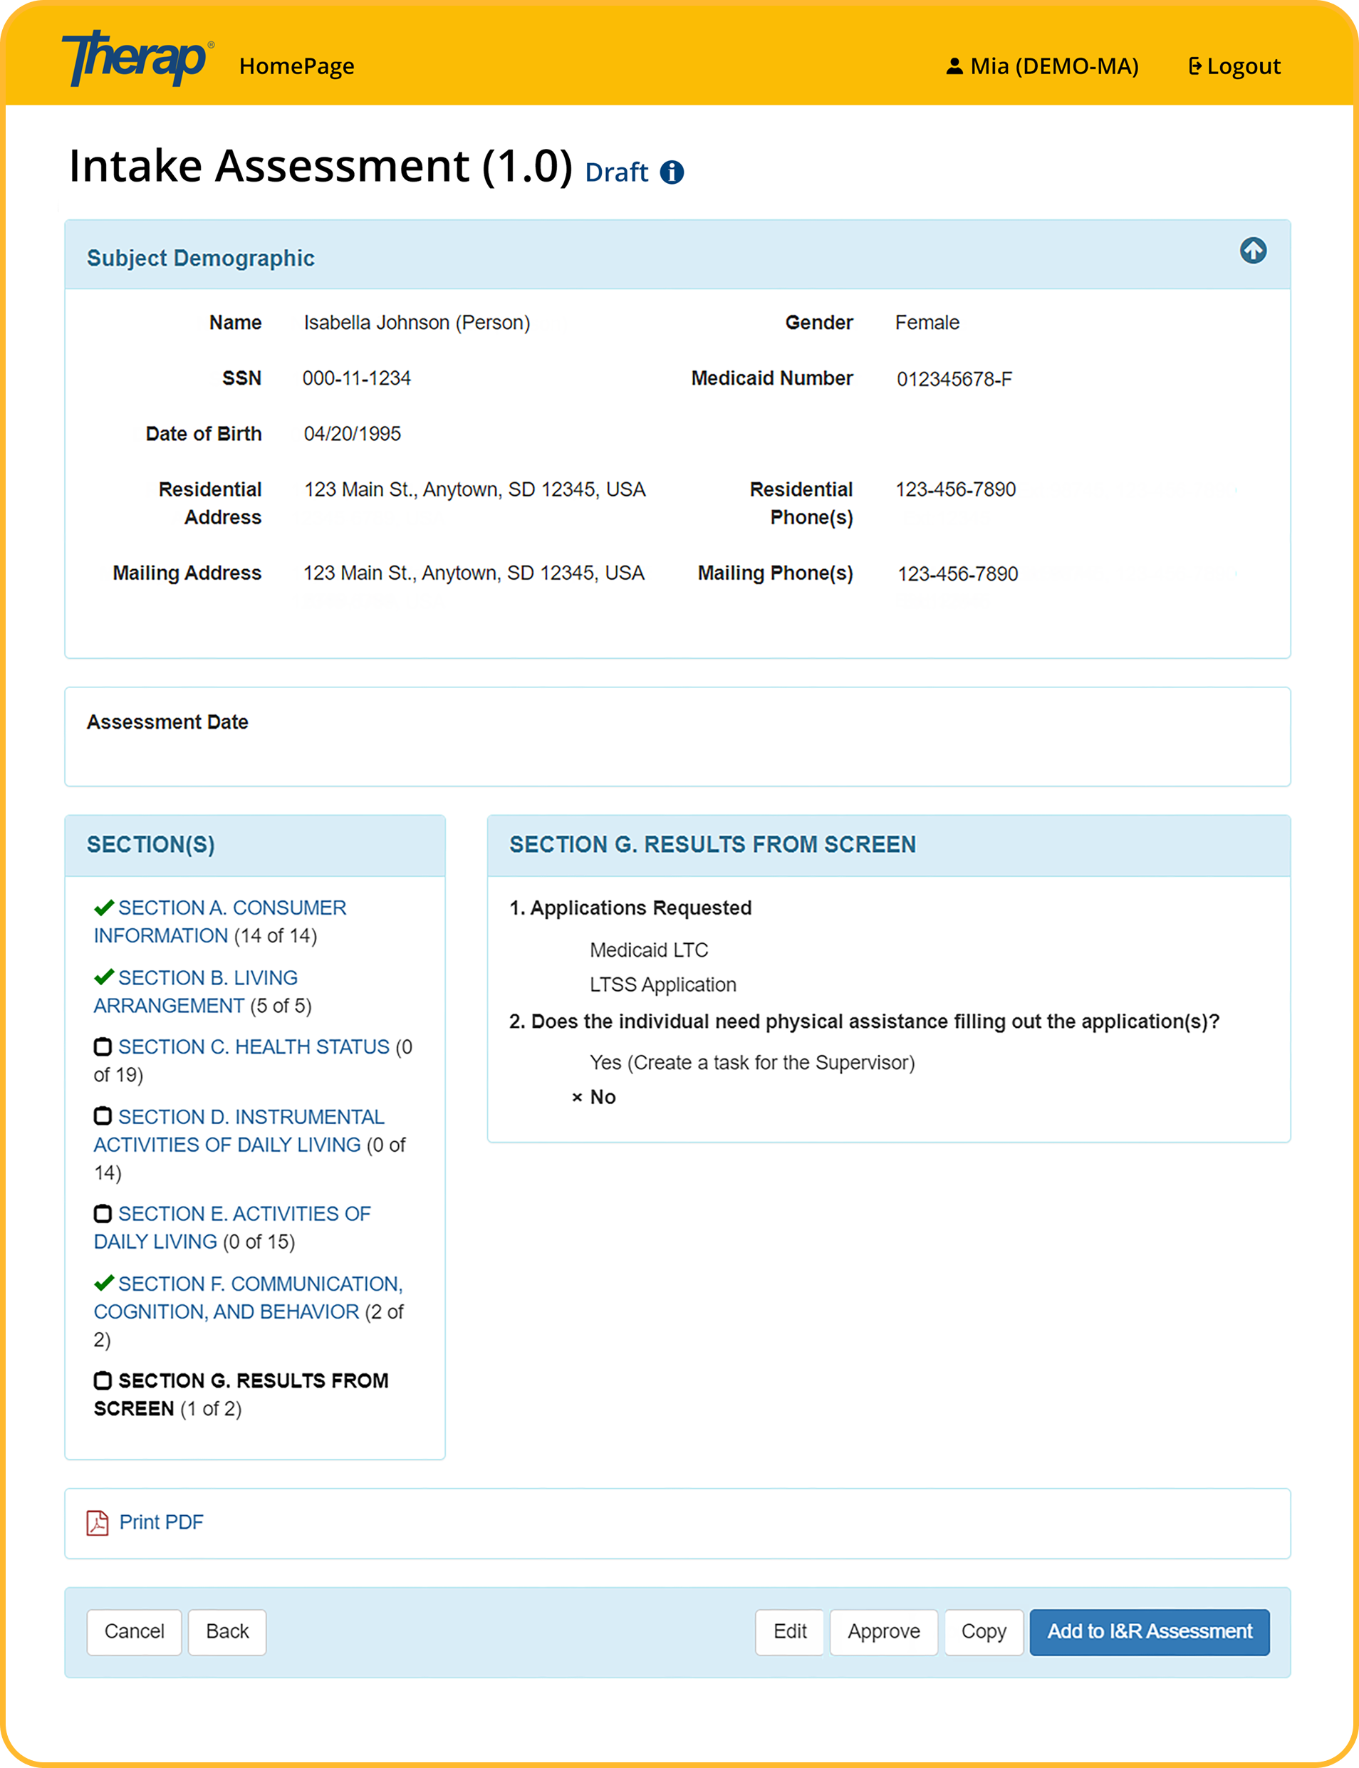Click the Section G Results checkbox icon
Viewport: 1359px width, 1768px height.
[x=103, y=1380]
